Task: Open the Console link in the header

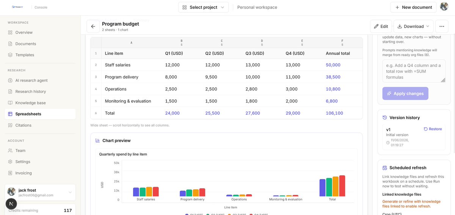Action: [x=41, y=7]
